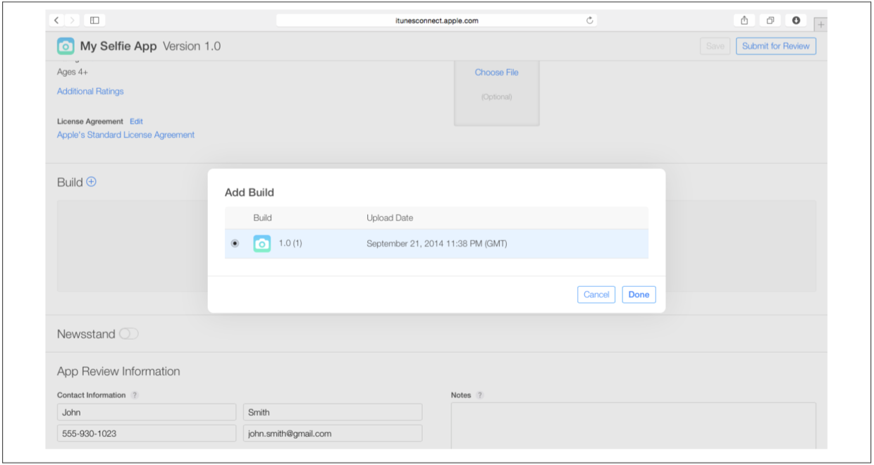Toggle the Newsstand switch
Screen dimensions: 874x465
pos(128,334)
